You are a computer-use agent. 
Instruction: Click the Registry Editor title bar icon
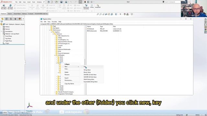[41, 19]
